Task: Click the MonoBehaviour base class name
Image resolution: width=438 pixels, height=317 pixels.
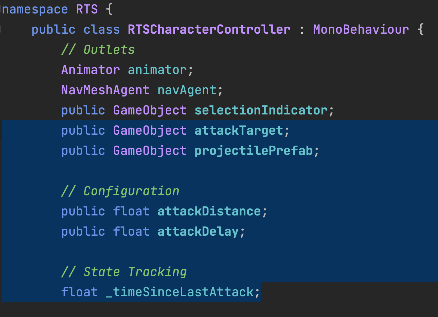Action: [x=361, y=29]
